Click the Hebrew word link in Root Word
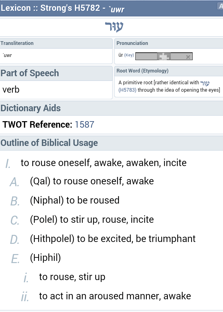Screen dimensions: 223x312 click(205, 83)
